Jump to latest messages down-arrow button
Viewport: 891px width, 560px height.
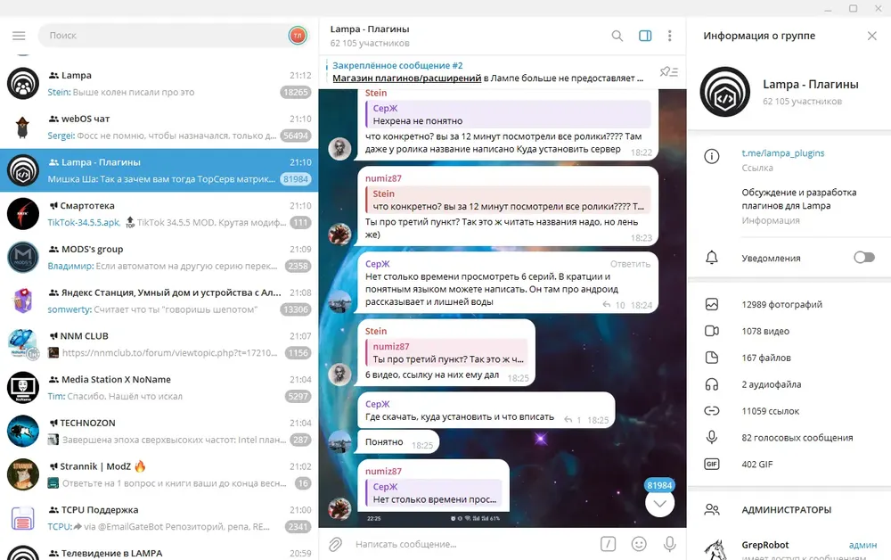coord(659,503)
